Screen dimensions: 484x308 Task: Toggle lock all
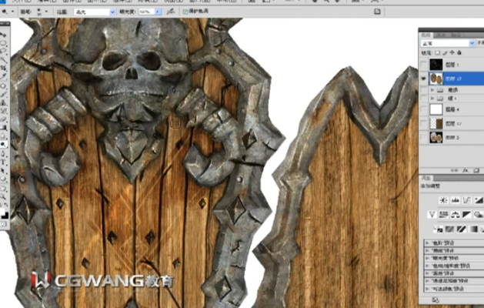point(459,53)
